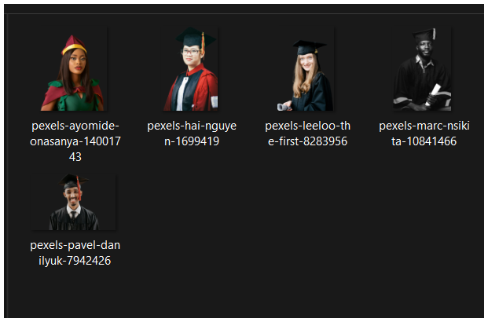The width and height of the screenshot is (488, 322).
Task: Select the pexels-ayomide-onasanya-14001743 image thumbnail
Action: [x=74, y=69]
